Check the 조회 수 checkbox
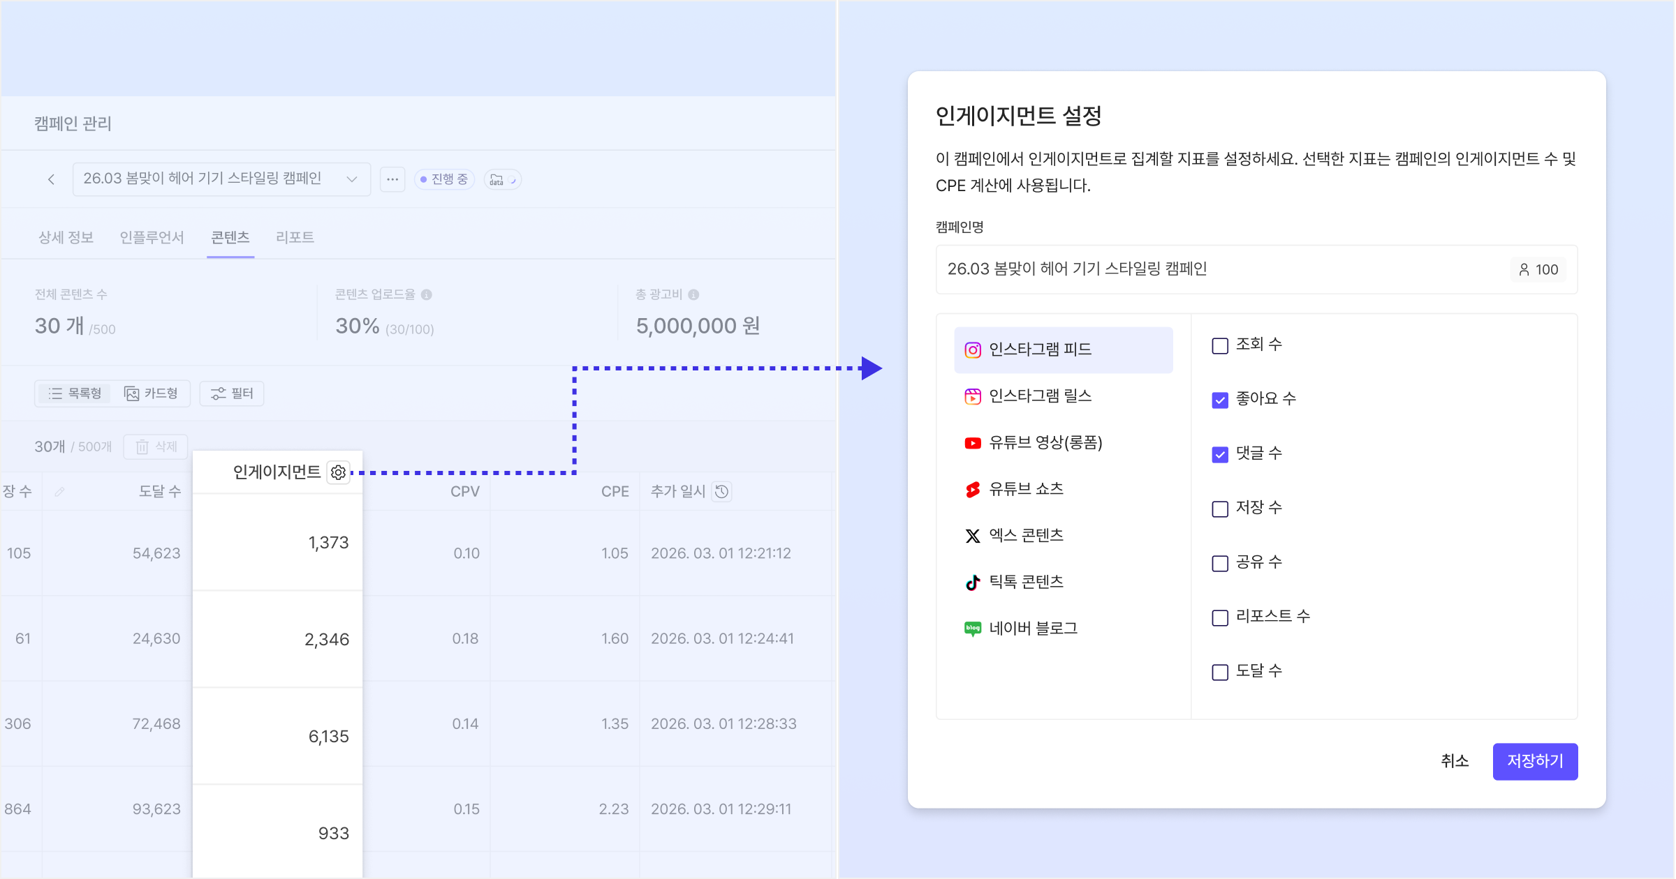The width and height of the screenshot is (1676, 879). click(1220, 345)
